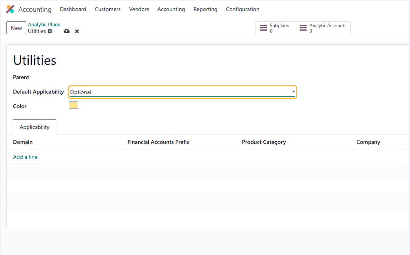Save the record with the cloud upload icon
The width and height of the screenshot is (410, 255).
pos(67,31)
